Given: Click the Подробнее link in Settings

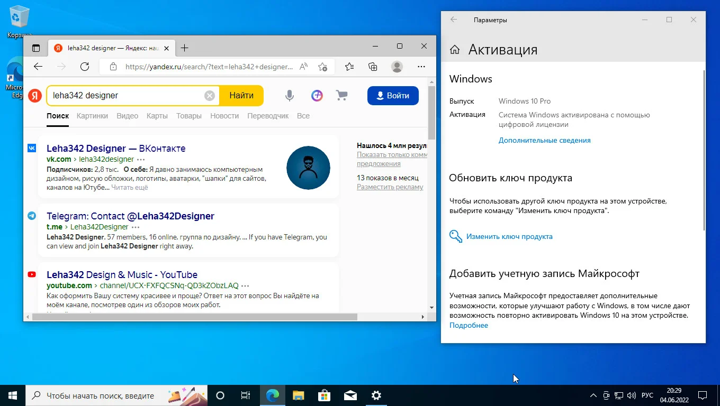Looking at the screenshot, I should pyautogui.click(x=469, y=326).
